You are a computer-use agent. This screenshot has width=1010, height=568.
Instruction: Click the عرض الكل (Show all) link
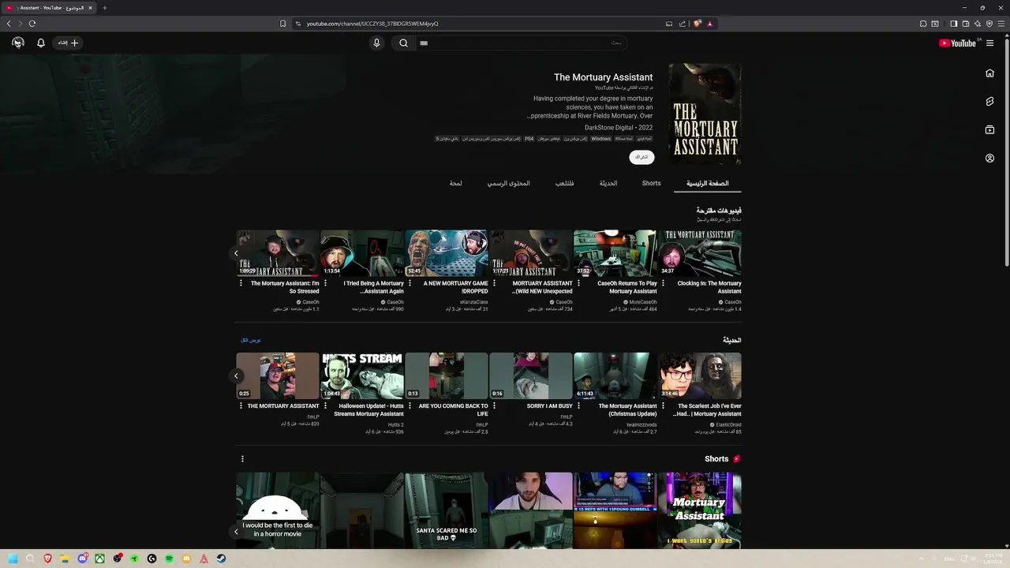tap(251, 340)
